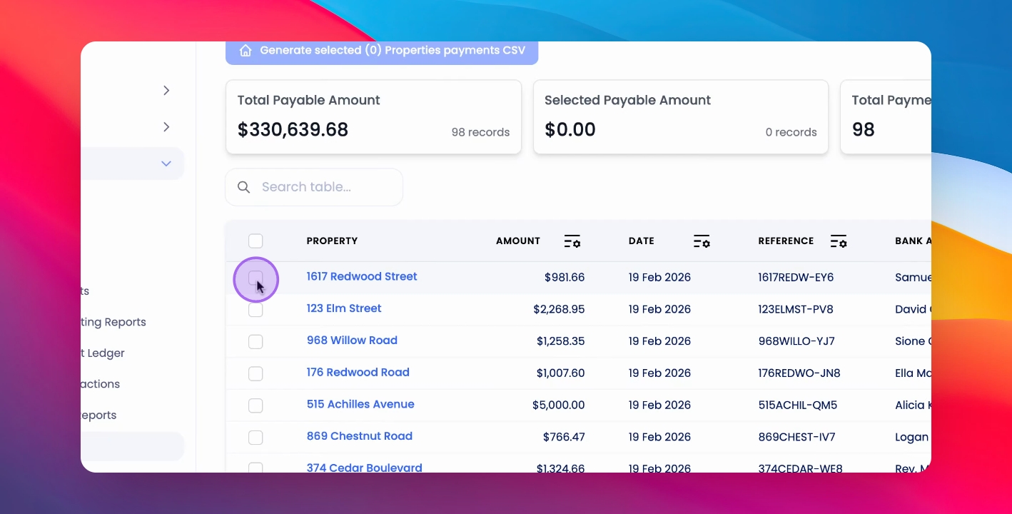1012x514 pixels.
Task: Click the search magnifier icon
Action: (244, 187)
